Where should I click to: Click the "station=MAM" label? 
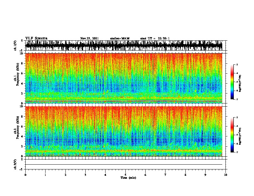(x=120, y=38)
